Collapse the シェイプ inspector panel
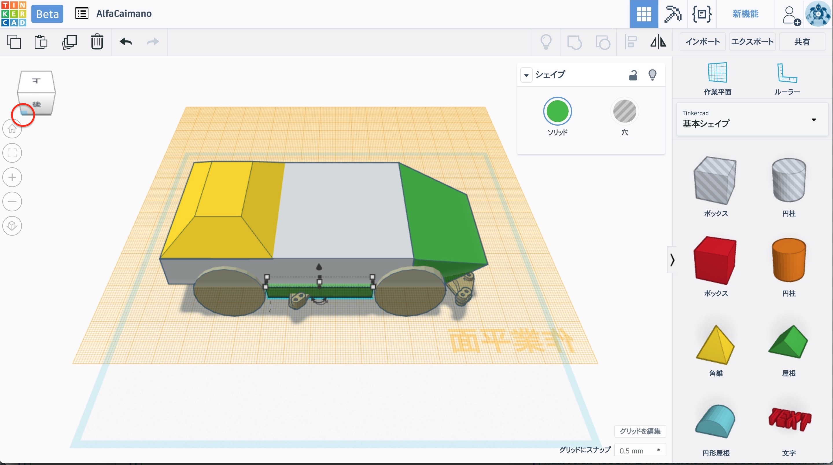This screenshot has height=465, width=833. [526, 75]
